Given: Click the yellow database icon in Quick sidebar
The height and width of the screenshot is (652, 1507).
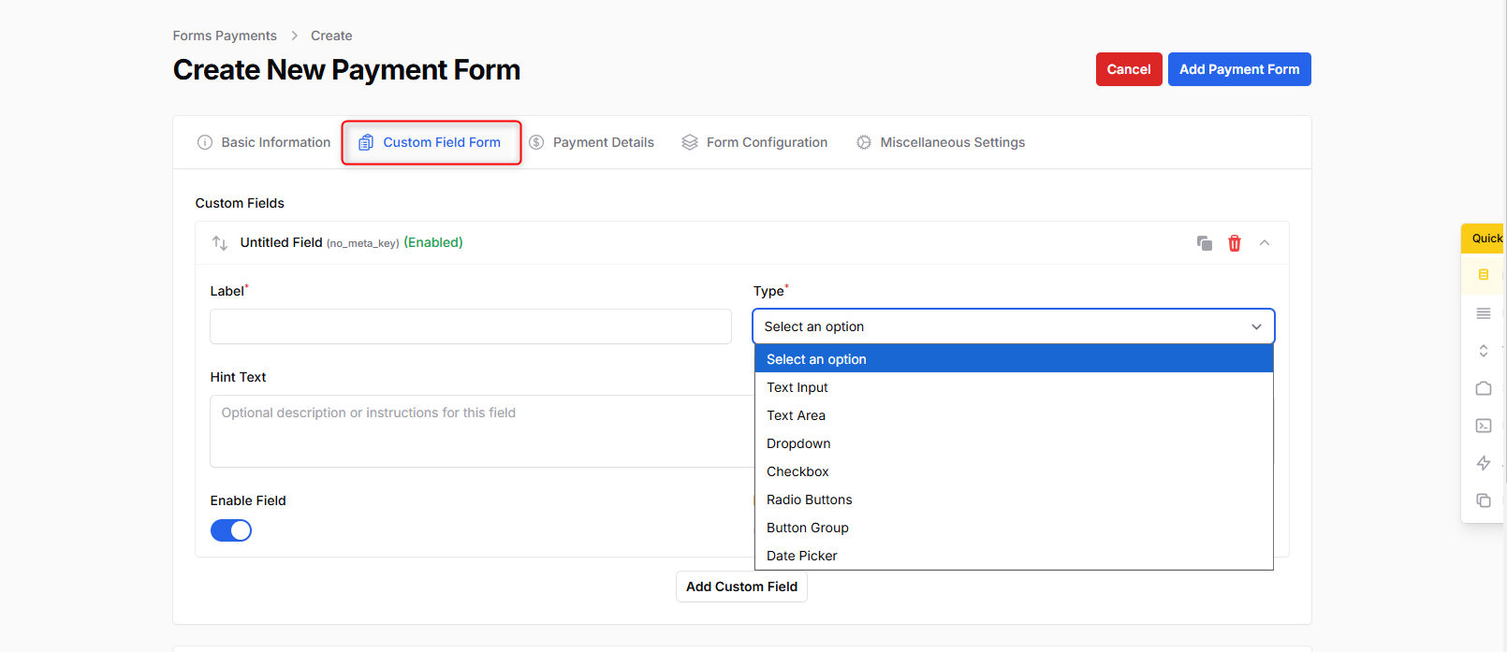Looking at the screenshot, I should (x=1484, y=275).
